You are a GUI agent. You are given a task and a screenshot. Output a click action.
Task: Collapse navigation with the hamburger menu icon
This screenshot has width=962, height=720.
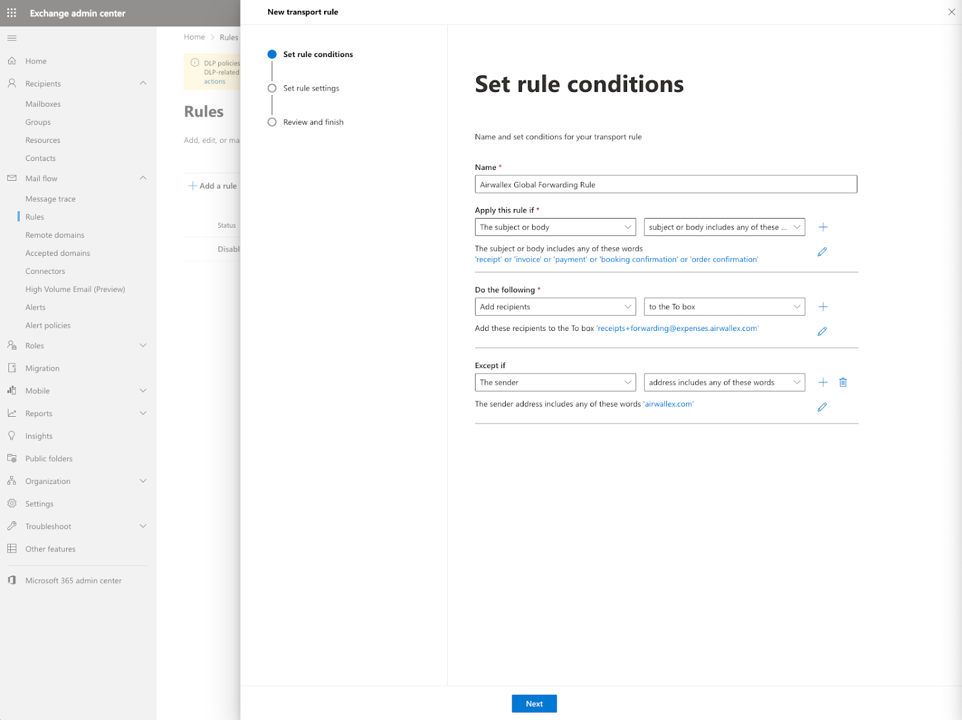pos(11,38)
